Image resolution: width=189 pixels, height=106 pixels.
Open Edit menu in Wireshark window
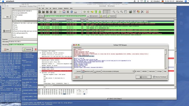pos(43,9)
